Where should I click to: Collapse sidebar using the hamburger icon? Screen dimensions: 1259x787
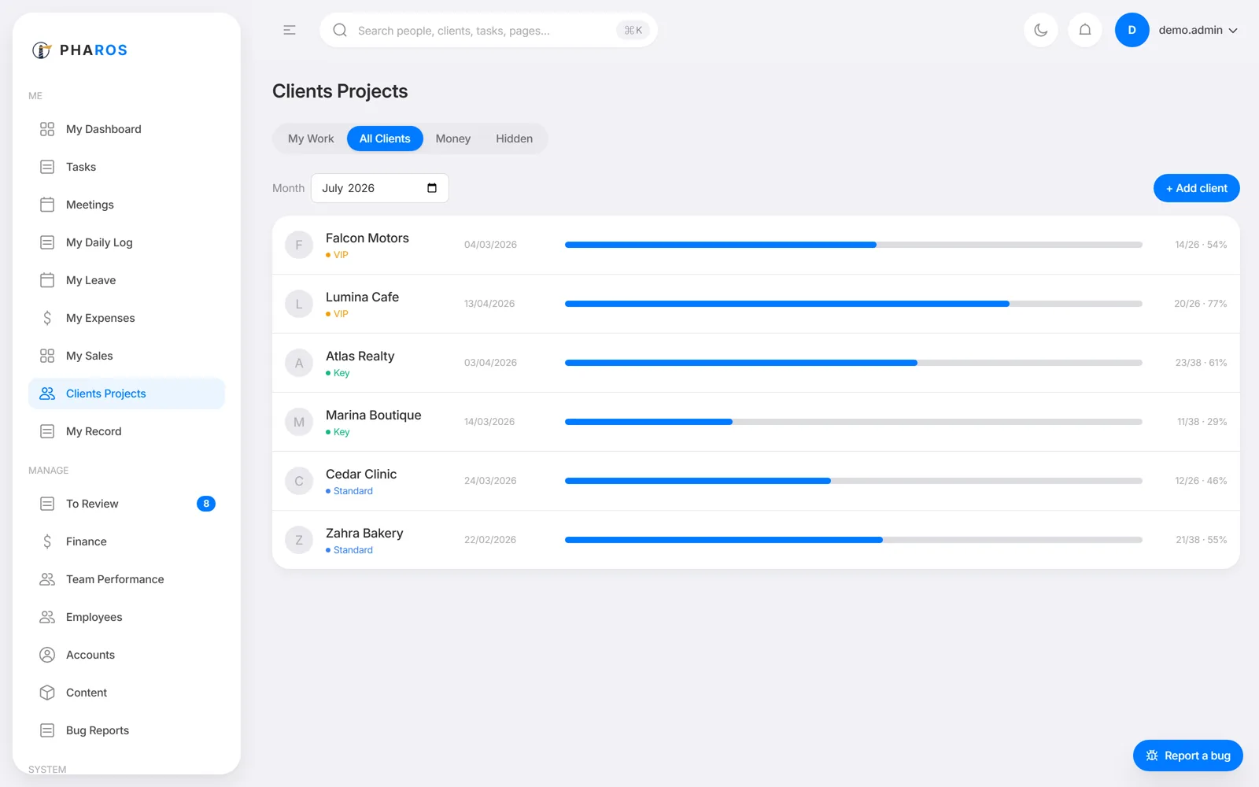pos(290,30)
